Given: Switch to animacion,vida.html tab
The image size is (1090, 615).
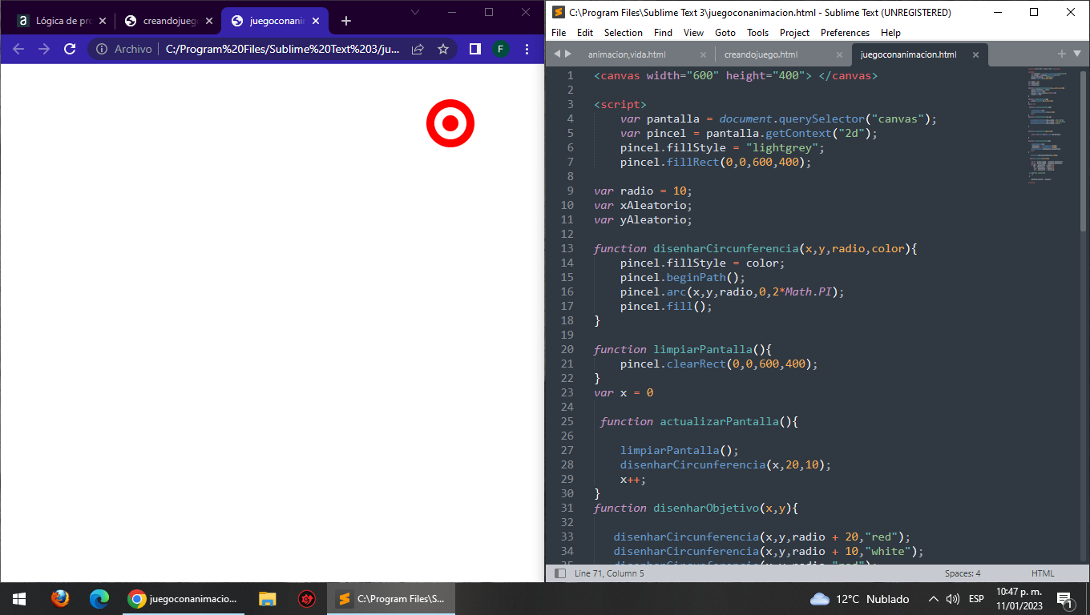Looking at the screenshot, I should pyautogui.click(x=626, y=54).
